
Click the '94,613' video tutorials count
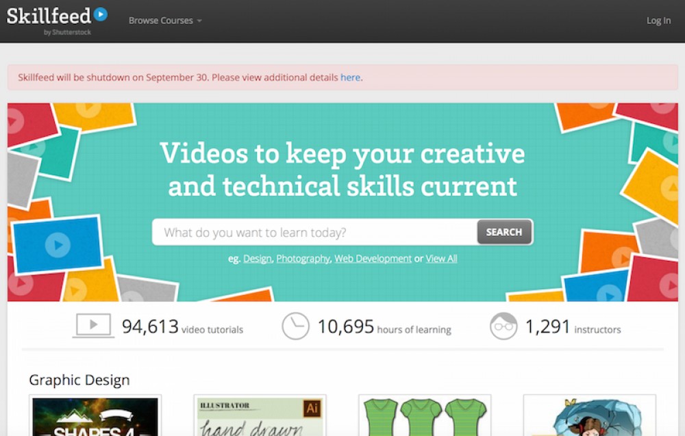coord(150,326)
